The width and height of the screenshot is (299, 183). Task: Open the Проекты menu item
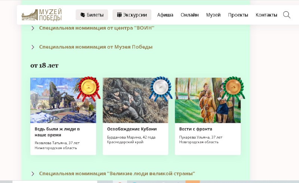pos(238,15)
